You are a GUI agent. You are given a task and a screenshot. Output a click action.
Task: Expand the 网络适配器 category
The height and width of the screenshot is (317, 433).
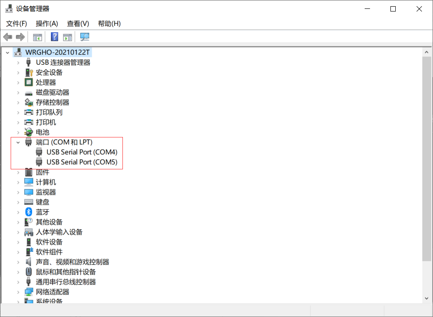18,291
